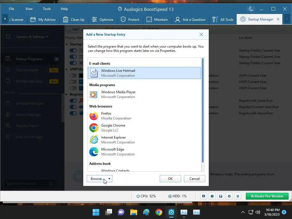This screenshot has height=219, width=292.
Task: Open Google Chrome from taskbar
Action: coord(159,212)
